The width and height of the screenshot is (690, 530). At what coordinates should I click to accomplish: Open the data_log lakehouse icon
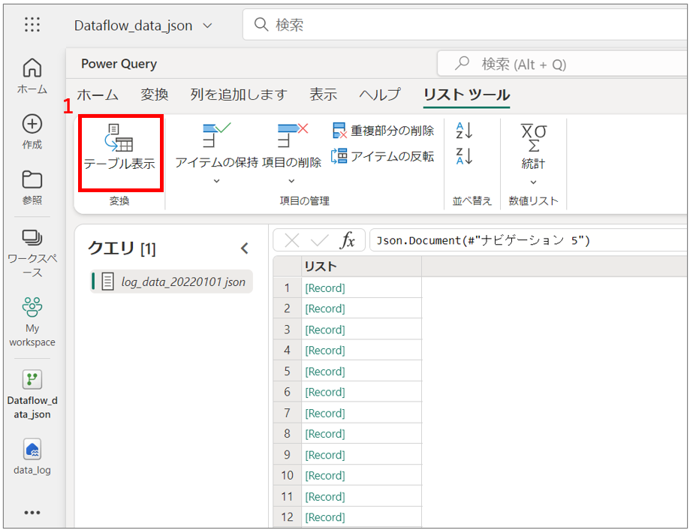(32, 450)
